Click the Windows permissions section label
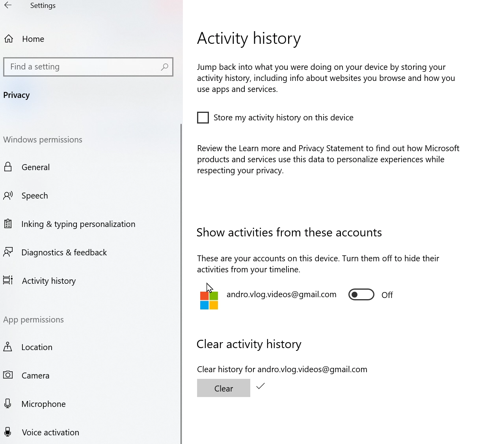 43,140
